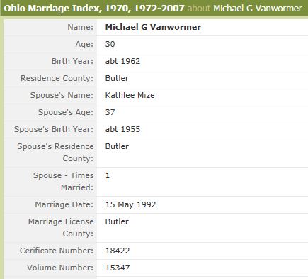The width and height of the screenshot is (308, 279).
Task: Click the Marriage Date field label
Action: click(x=64, y=204)
